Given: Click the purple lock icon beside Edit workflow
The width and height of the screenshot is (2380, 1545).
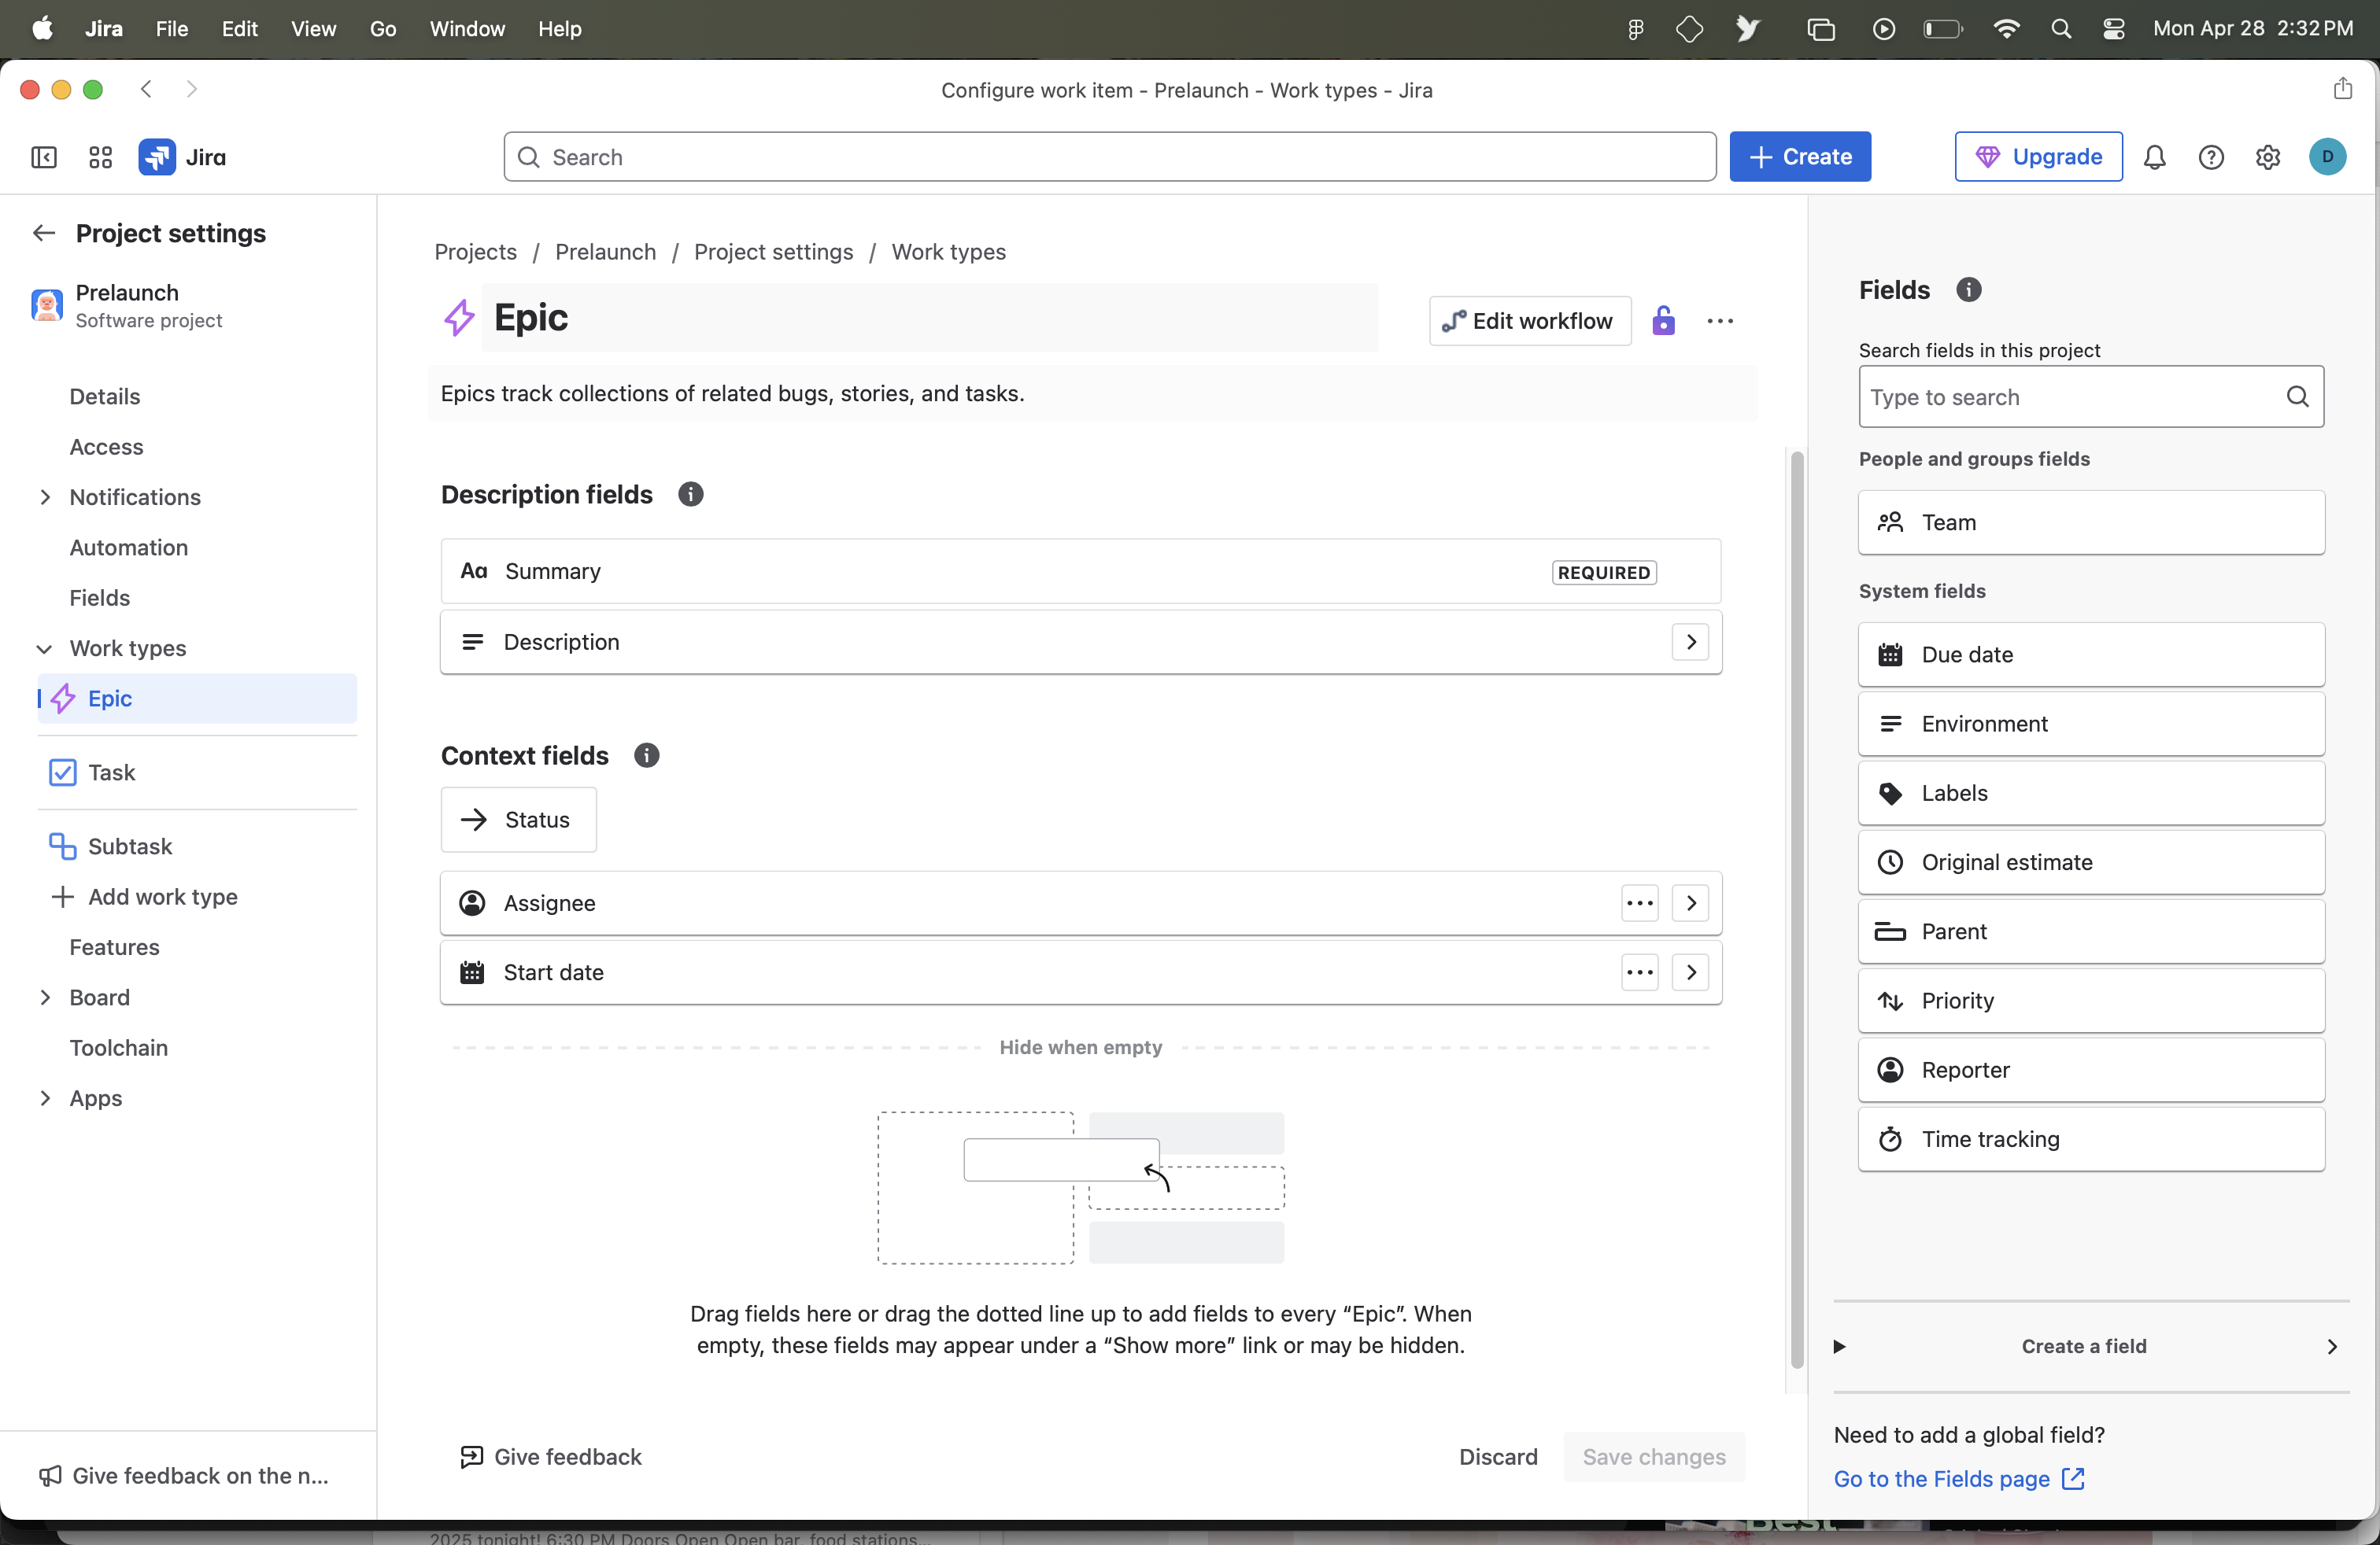Looking at the screenshot, I should click(1663, 321).
